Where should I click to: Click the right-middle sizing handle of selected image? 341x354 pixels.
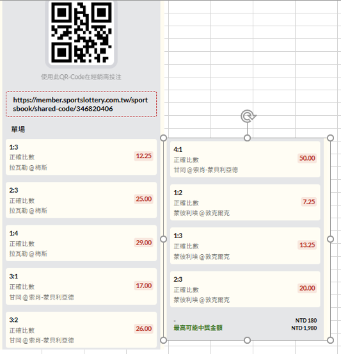point(330,239)
